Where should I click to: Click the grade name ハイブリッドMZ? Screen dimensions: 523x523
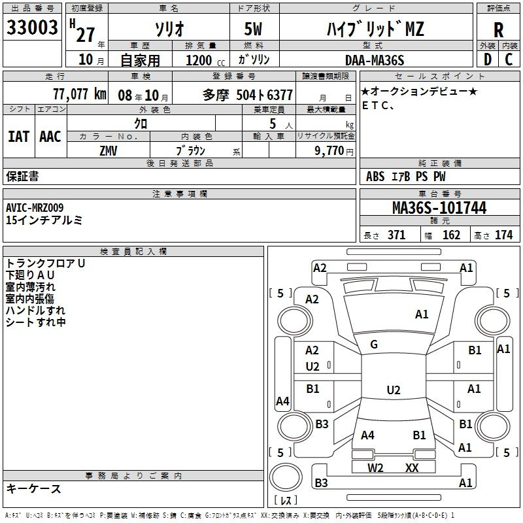point(375,29)
